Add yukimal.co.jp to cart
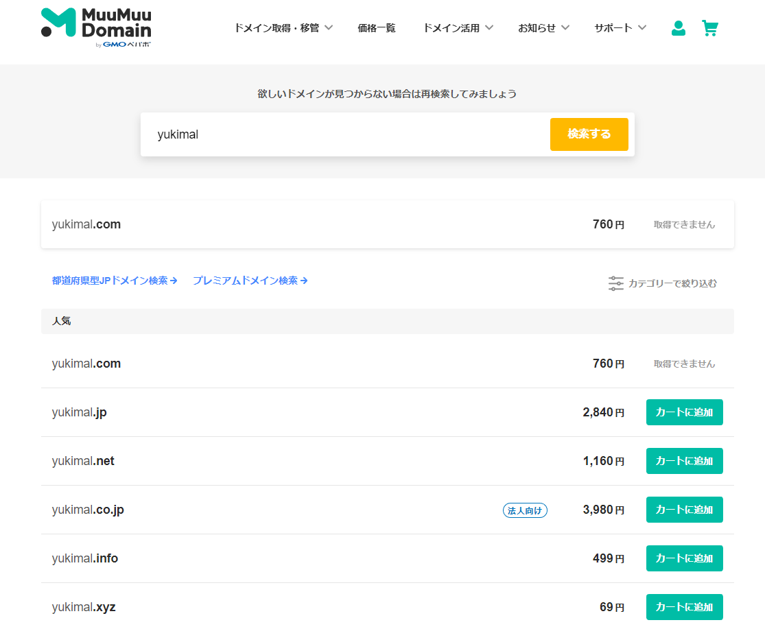765x629 pixels. click(x=684, y=510)
